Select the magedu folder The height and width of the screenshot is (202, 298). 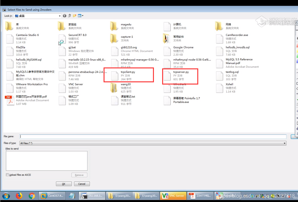point(122,26)
